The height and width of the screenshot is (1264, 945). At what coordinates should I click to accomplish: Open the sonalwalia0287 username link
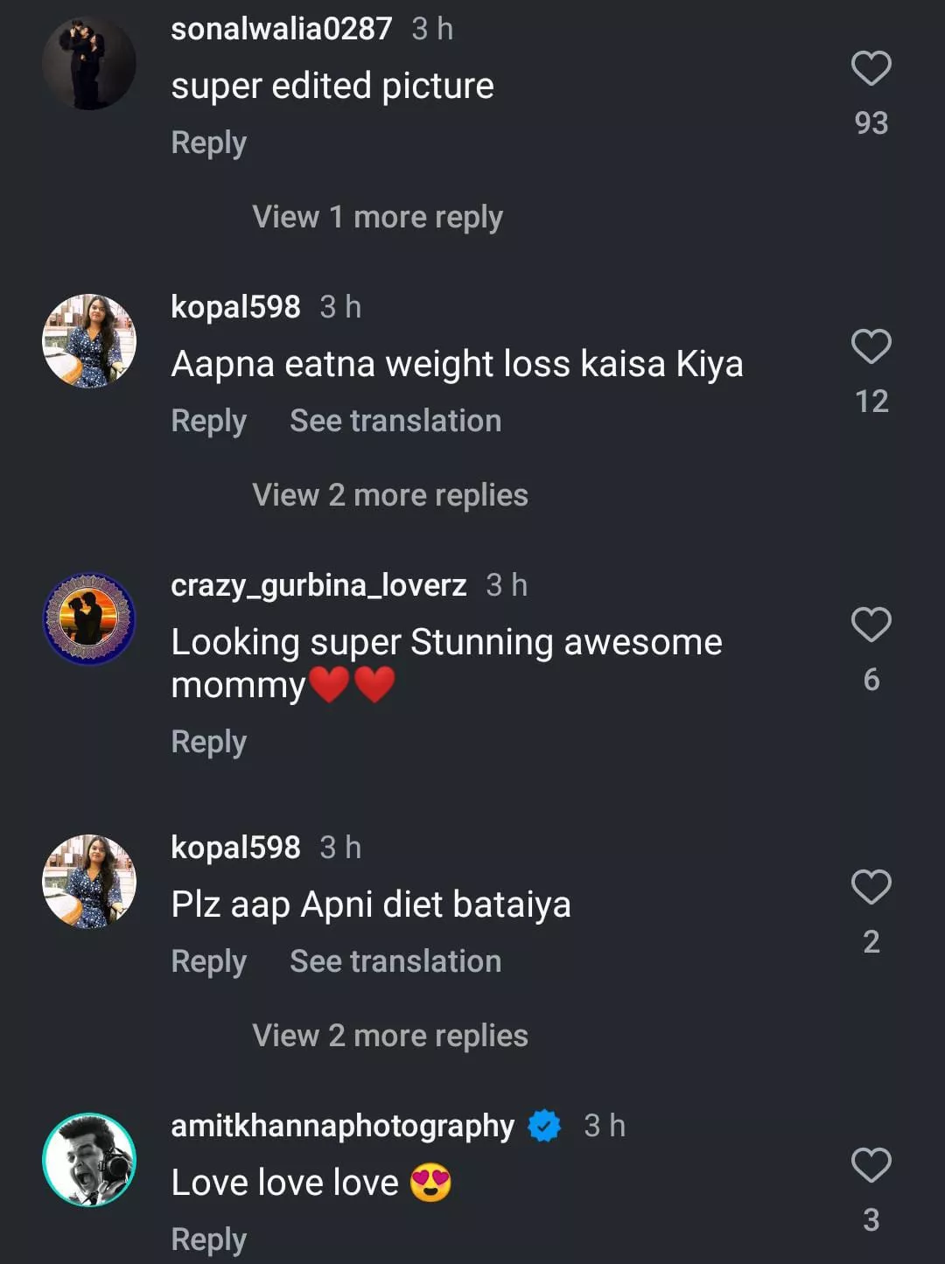coord(281,29)
